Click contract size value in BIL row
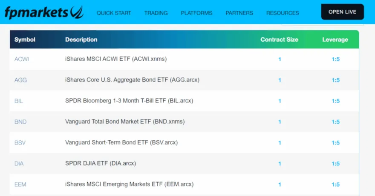The image size is (375, 196). [280, 101]
